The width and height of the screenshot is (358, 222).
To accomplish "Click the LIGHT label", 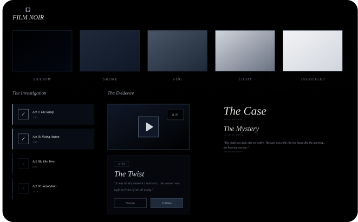I will coord(245,79).
